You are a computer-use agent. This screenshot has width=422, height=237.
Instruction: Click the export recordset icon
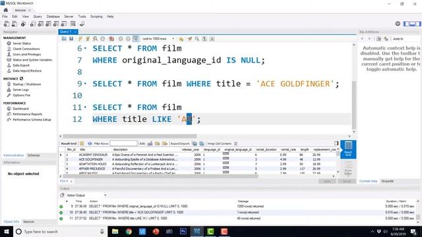click(195, 144)
